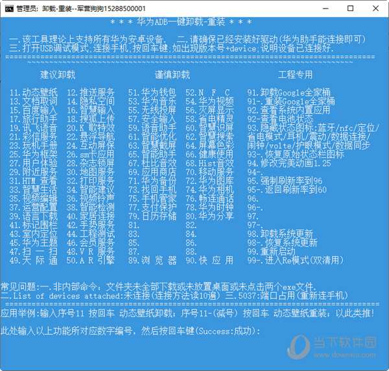Select entry 89.浏览器
Viewport: 389px width, 371px height.
click(152, 261)
